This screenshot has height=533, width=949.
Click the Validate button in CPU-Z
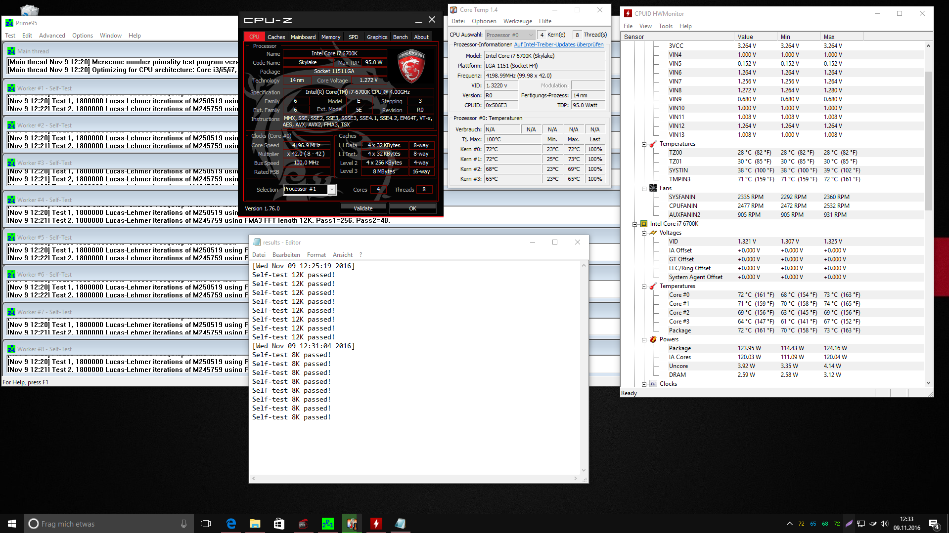(x=363, y=208)
